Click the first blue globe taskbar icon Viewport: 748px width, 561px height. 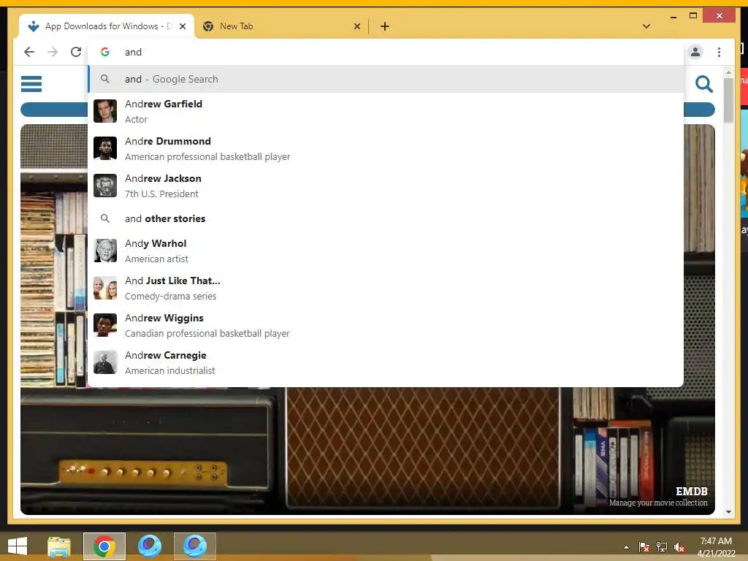150,546
